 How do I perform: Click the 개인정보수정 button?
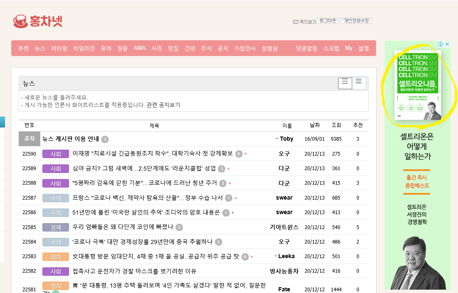(356, 20)
